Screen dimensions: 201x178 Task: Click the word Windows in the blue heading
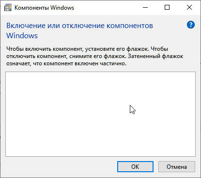[x=22, y=36]
